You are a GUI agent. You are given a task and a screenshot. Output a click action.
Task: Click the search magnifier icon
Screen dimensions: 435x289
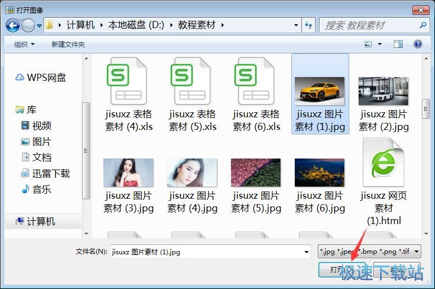pyautogui.click(x=422, y=25)
